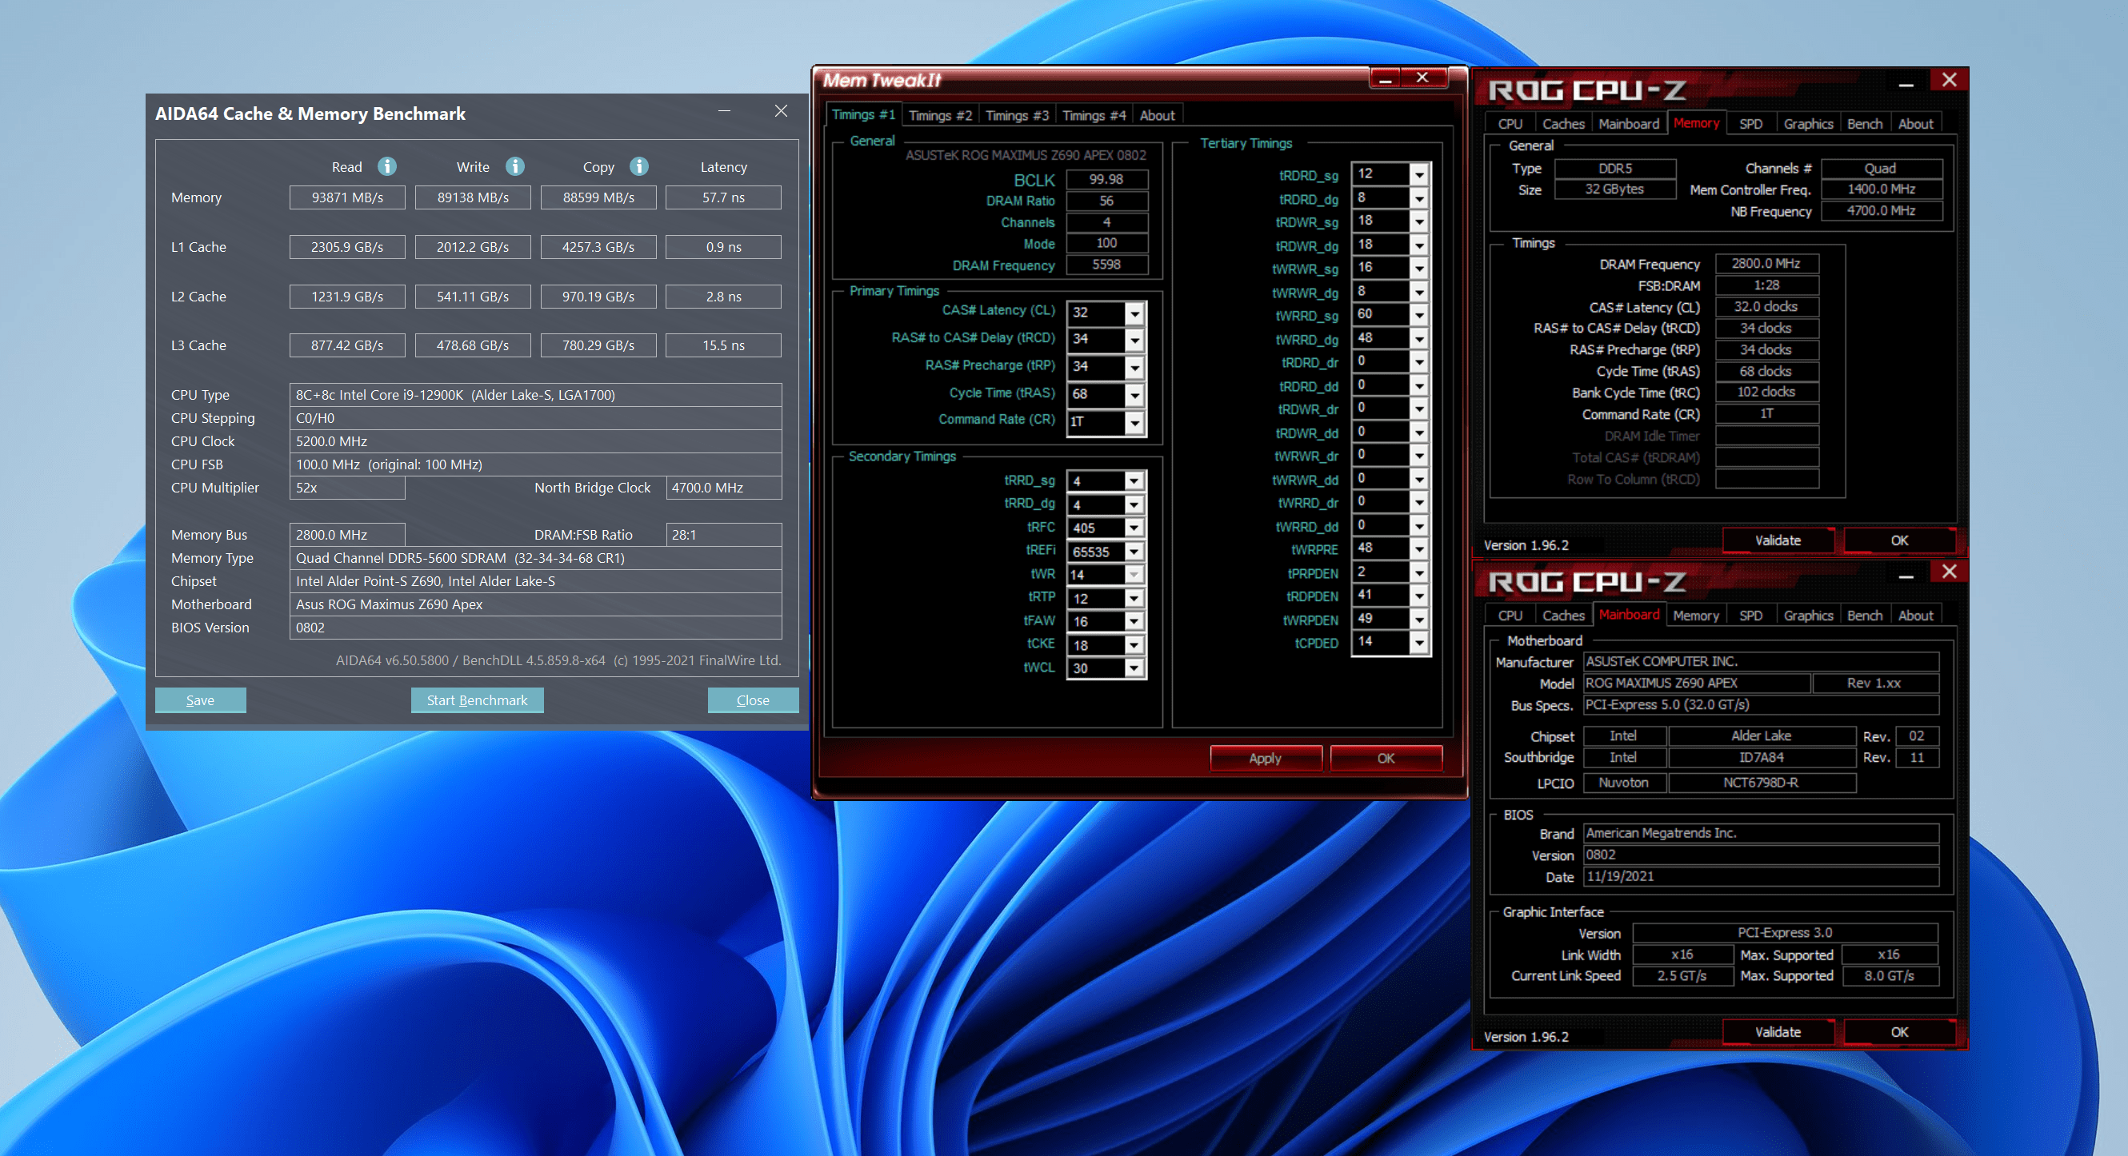Switch to Timings #2 tab in Mem TweakIt

pyautogui.click(x=940, y=116)
